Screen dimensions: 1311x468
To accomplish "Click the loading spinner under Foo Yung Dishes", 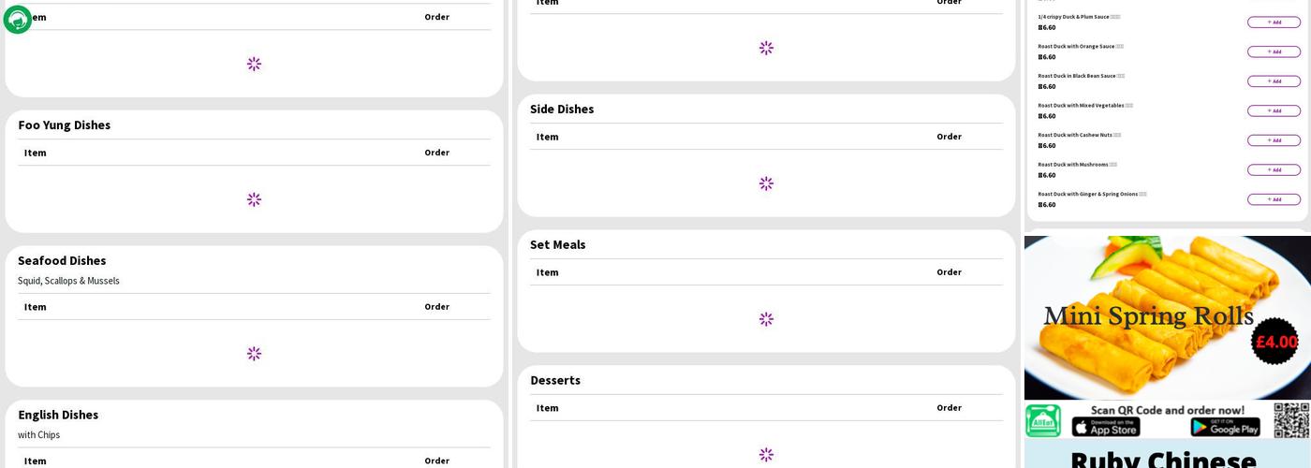I will click(x=254, y=199).
